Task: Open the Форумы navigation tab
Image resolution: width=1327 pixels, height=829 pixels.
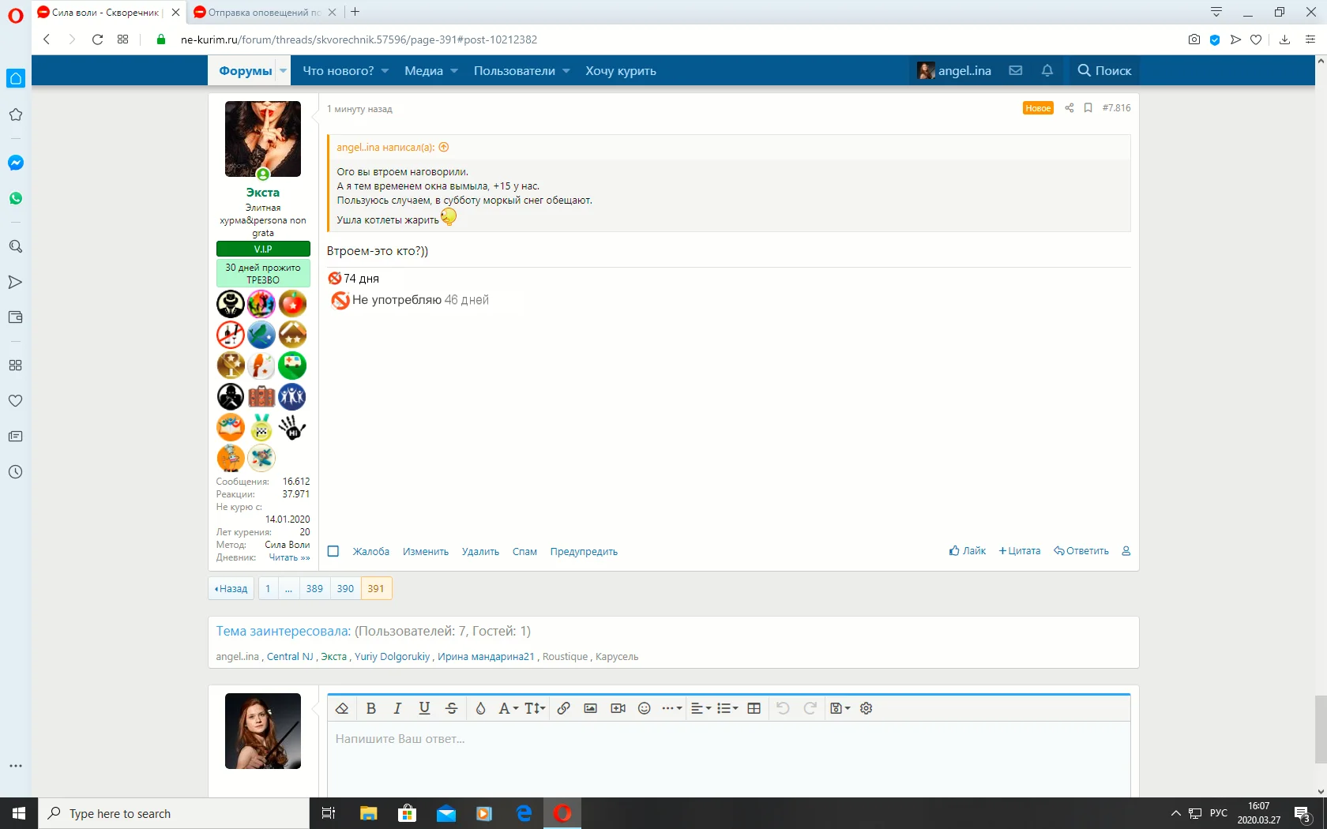Action: coord(245,70)
